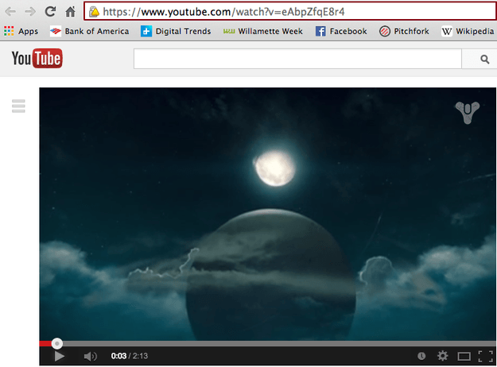The height and width of the screenshot is (367, 497).
Task: Toggle theater mode in the player
Action: click(x=464, y=357)
